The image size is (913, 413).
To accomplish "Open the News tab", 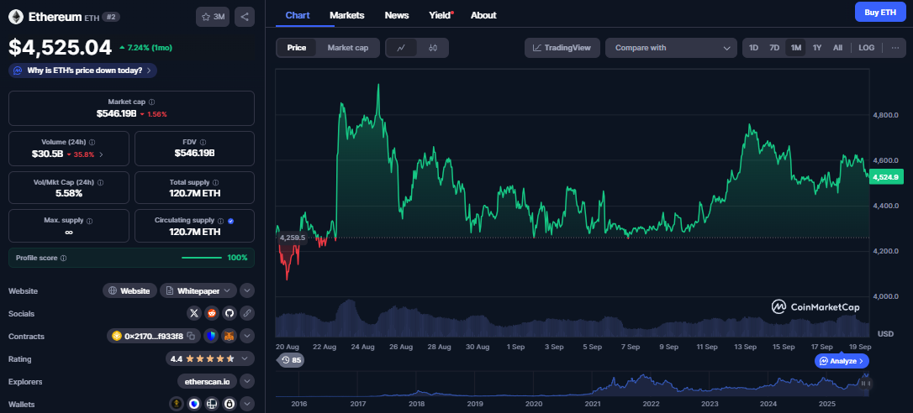I will 397,15.
